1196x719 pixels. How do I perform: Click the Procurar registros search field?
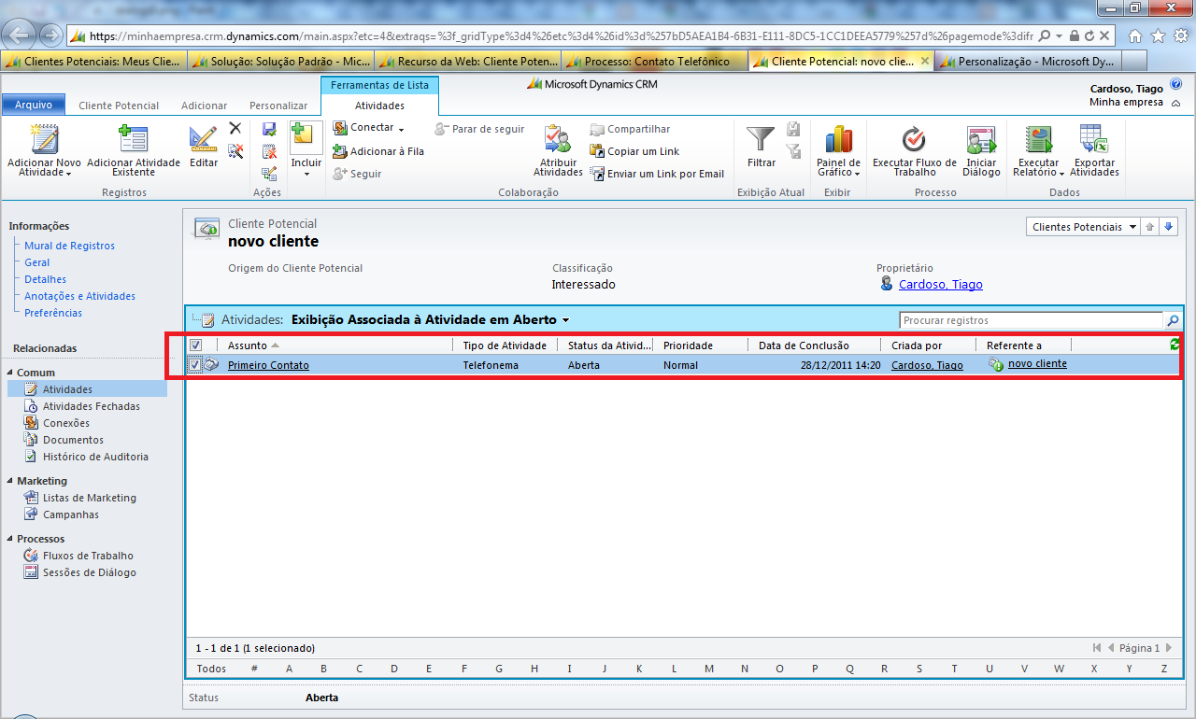point(1031,320)
